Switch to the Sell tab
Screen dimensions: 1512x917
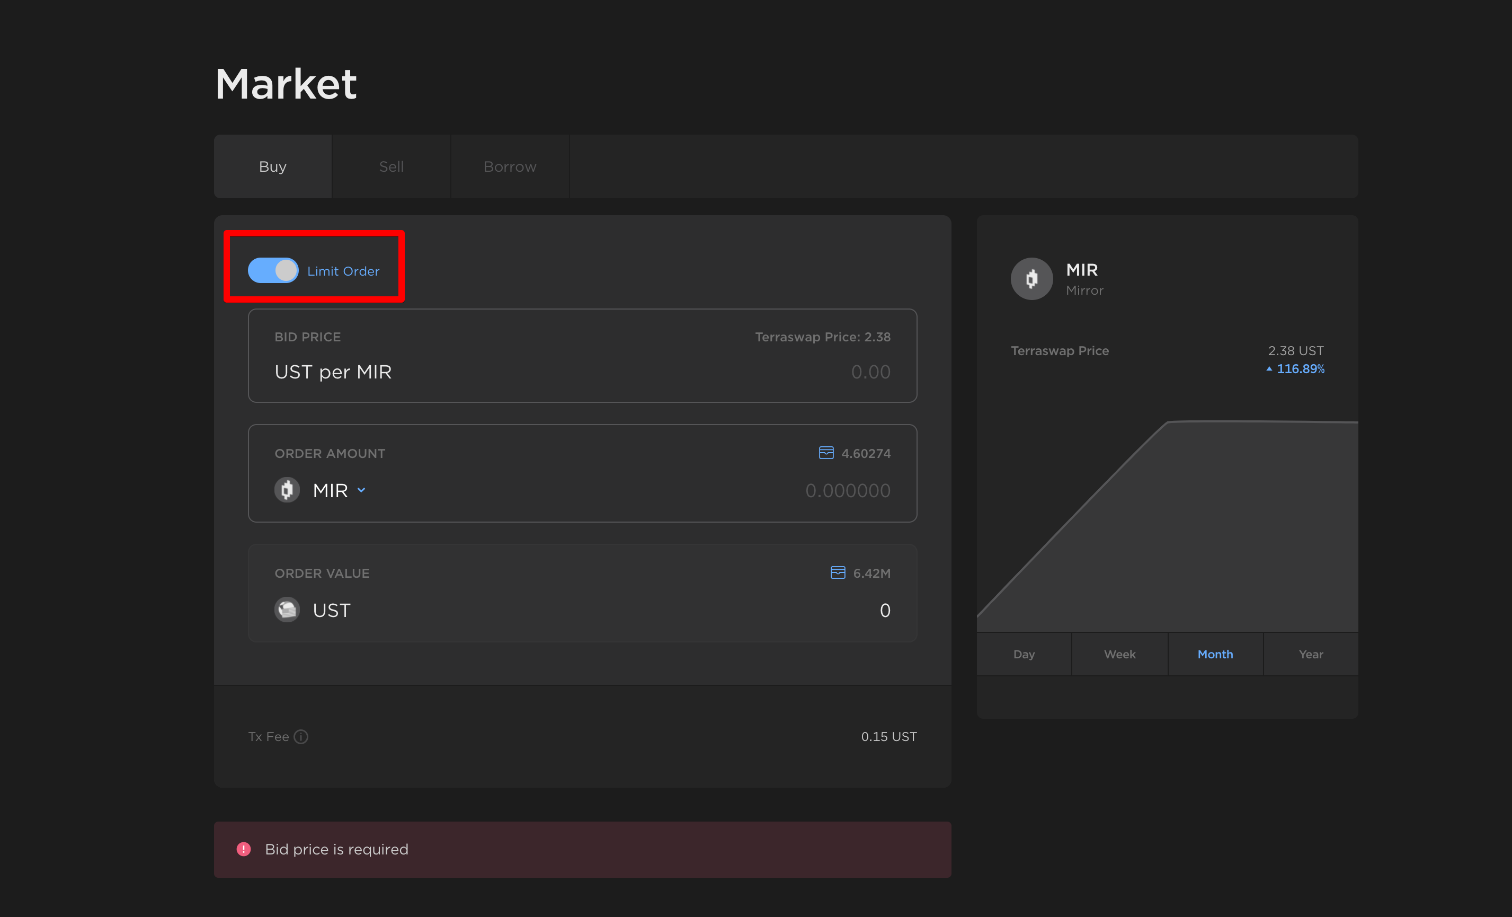391,166
